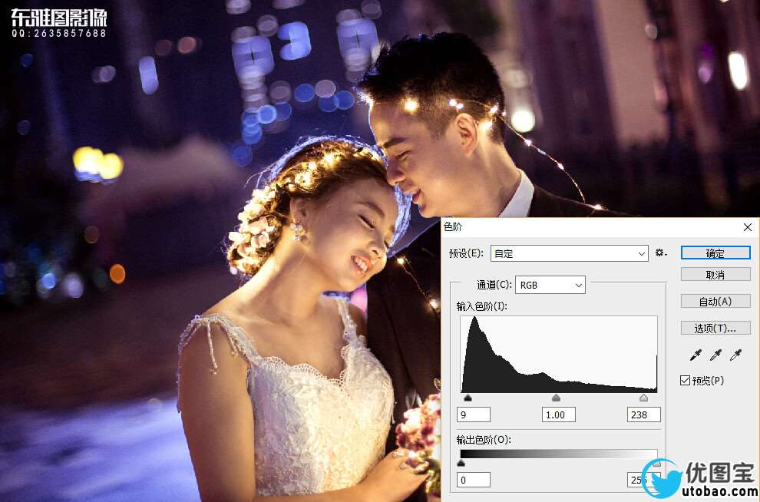Click the 输出色阶(O): label
Viewport: 760px width, 502px height.
484,440
